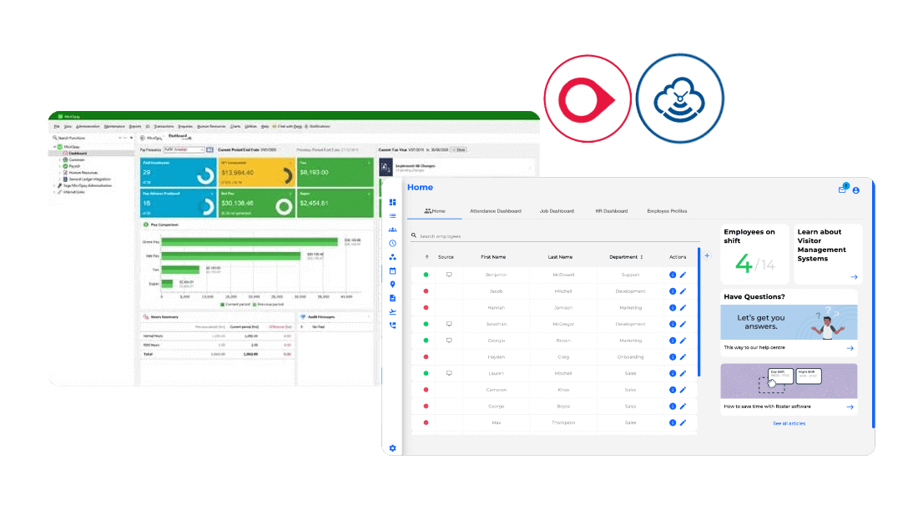Click the calendar button beside Pay Frequency
Image resolution: width=923 pixels, height=510 pixels.
coord(209,150)
